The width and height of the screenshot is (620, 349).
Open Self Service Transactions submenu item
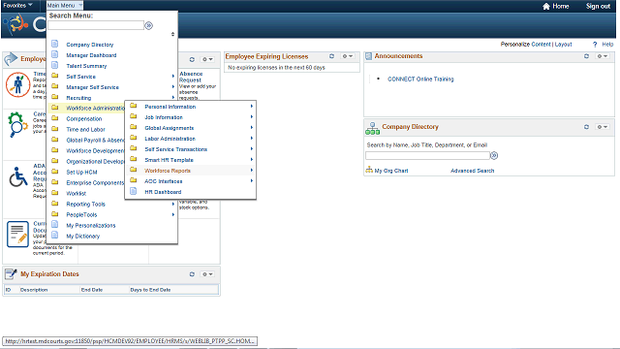pyautogui.click(x=176, y=149)
